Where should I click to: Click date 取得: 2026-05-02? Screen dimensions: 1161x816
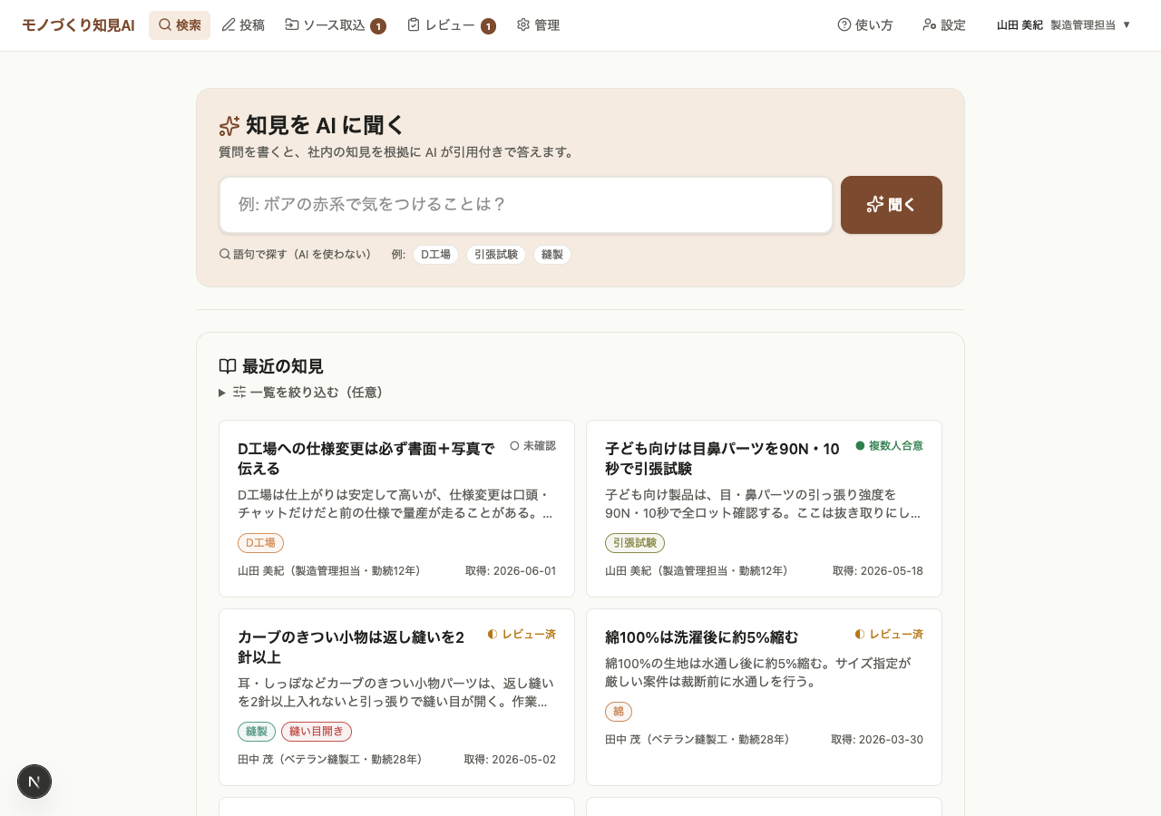click(510, 760)
